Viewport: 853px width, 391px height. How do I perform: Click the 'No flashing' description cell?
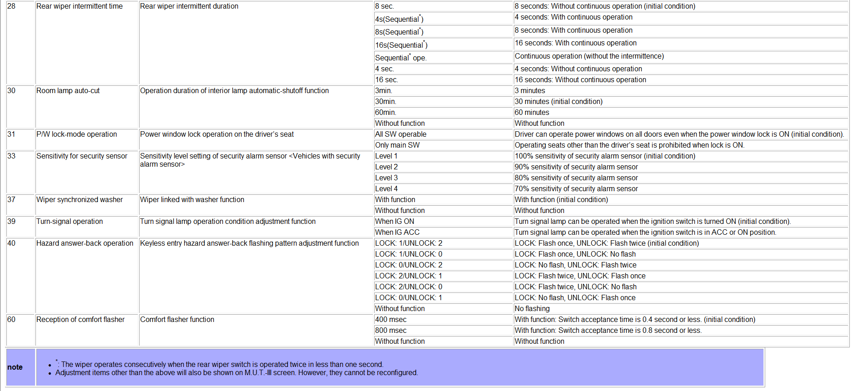pyautogui.click(x=681, y=309)
